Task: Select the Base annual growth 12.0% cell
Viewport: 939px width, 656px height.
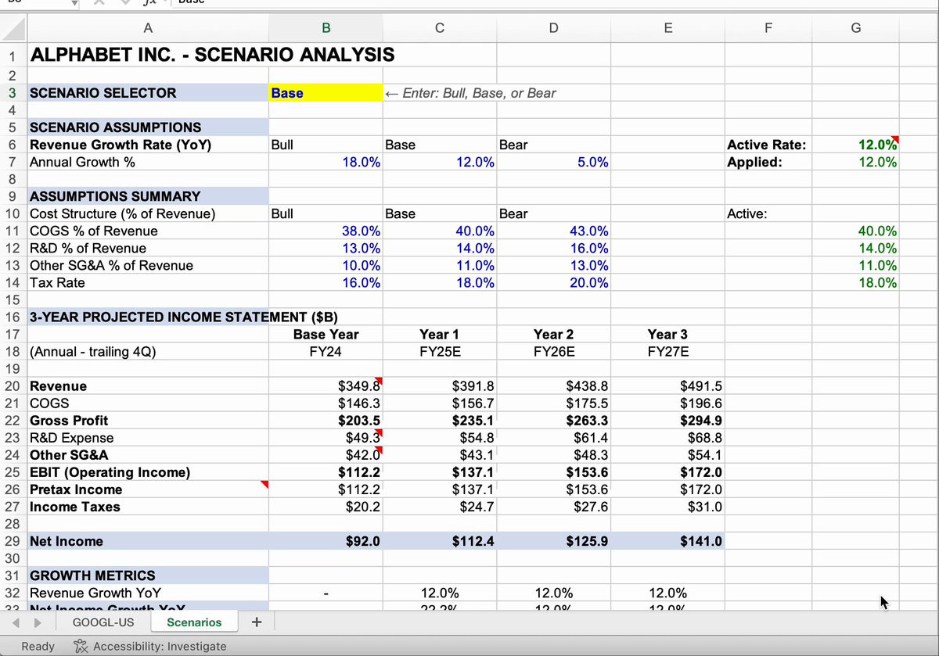Action: 440,162
